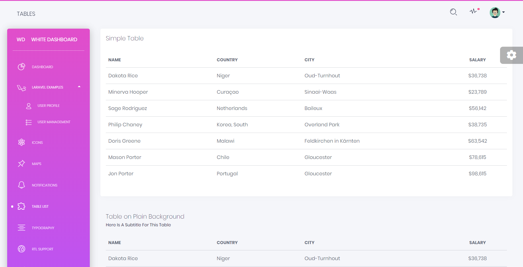This screenshot has width=523, height=267.
Task: Click the subtitle Here Is A Subtitle
Action: point(138,225)
